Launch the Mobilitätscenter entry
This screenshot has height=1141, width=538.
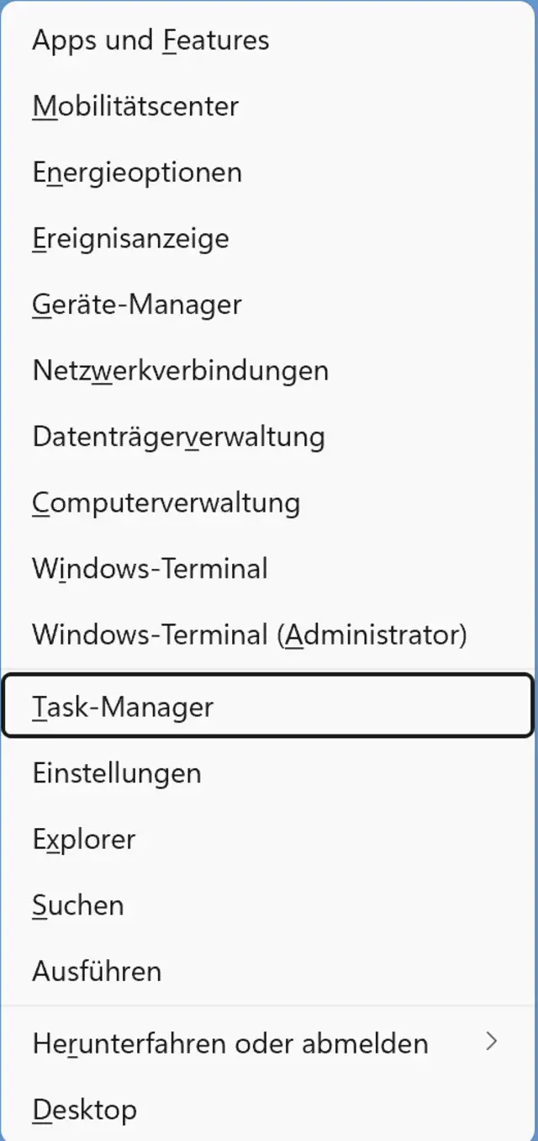point(135,107)
